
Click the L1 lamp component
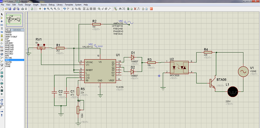point(233,92)
